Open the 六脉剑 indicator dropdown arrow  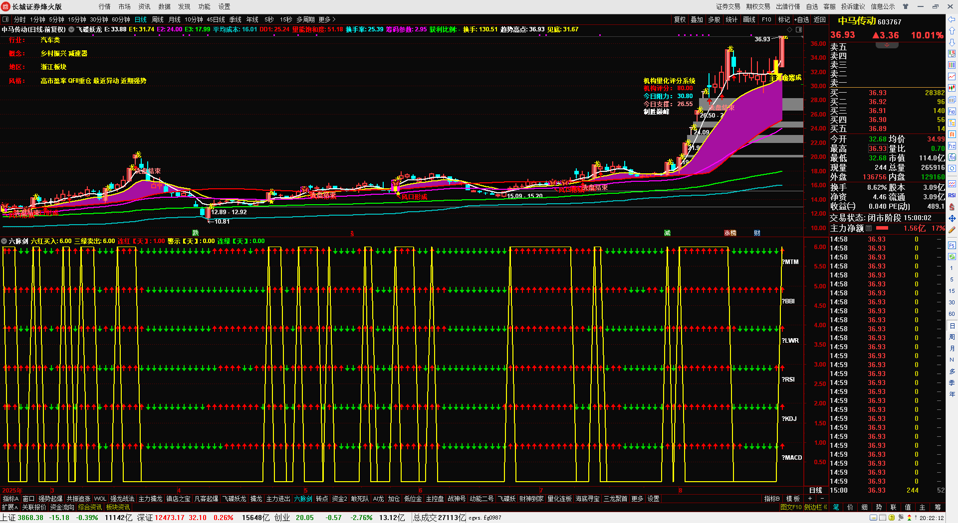pyautogui.click(x=4, y=241)
